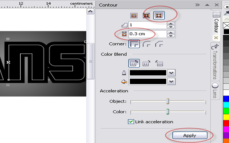
Task: Pick the white palette swatch
Action: click(x=226, y=92)
